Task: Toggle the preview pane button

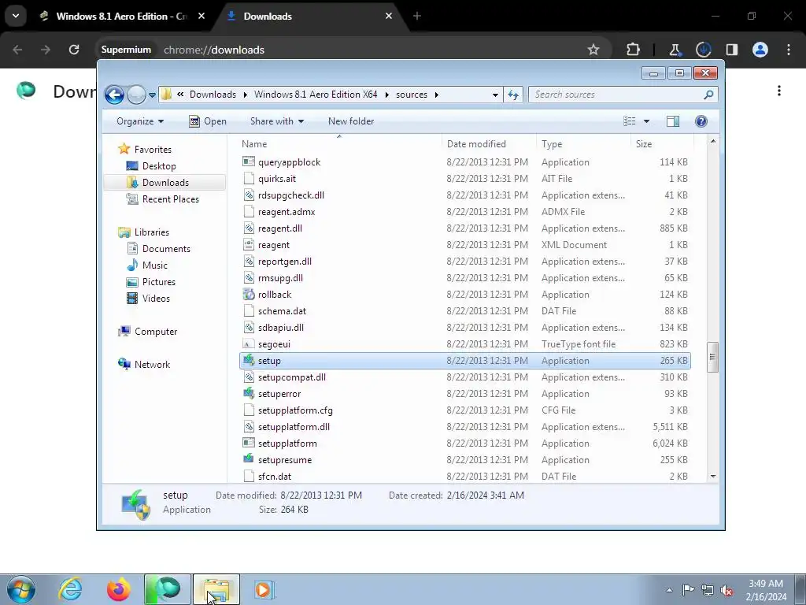Action: coord(673,121)
